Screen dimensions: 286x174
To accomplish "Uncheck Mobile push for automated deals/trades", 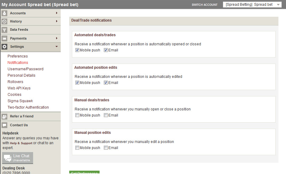I will (x=77, y=50).
